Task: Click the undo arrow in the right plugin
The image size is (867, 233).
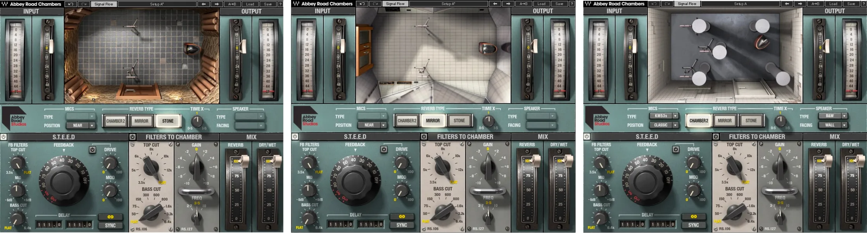Action: (x=654, y=4)
